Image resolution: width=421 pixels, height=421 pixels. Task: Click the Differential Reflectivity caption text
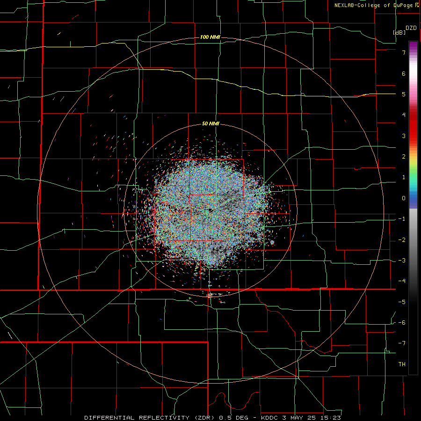click(213, 418)
